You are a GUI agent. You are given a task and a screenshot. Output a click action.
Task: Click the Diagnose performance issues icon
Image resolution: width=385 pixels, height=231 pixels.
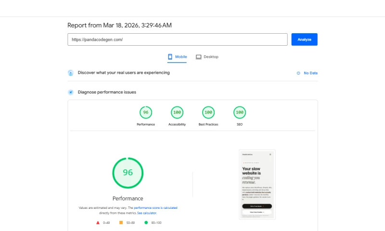[x=71, y=92]
